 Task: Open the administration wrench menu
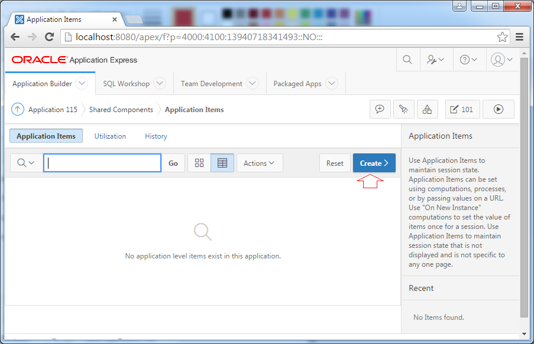[x=436, y=60]
